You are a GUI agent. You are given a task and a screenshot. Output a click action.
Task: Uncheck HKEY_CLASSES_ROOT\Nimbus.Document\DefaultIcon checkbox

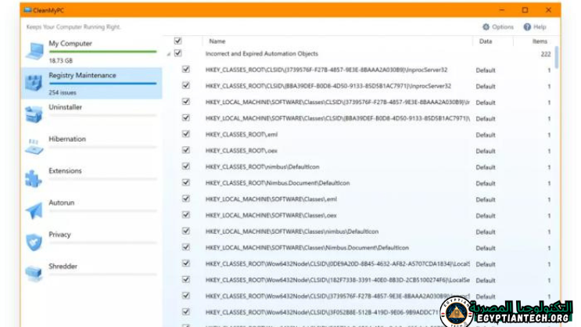186,182
